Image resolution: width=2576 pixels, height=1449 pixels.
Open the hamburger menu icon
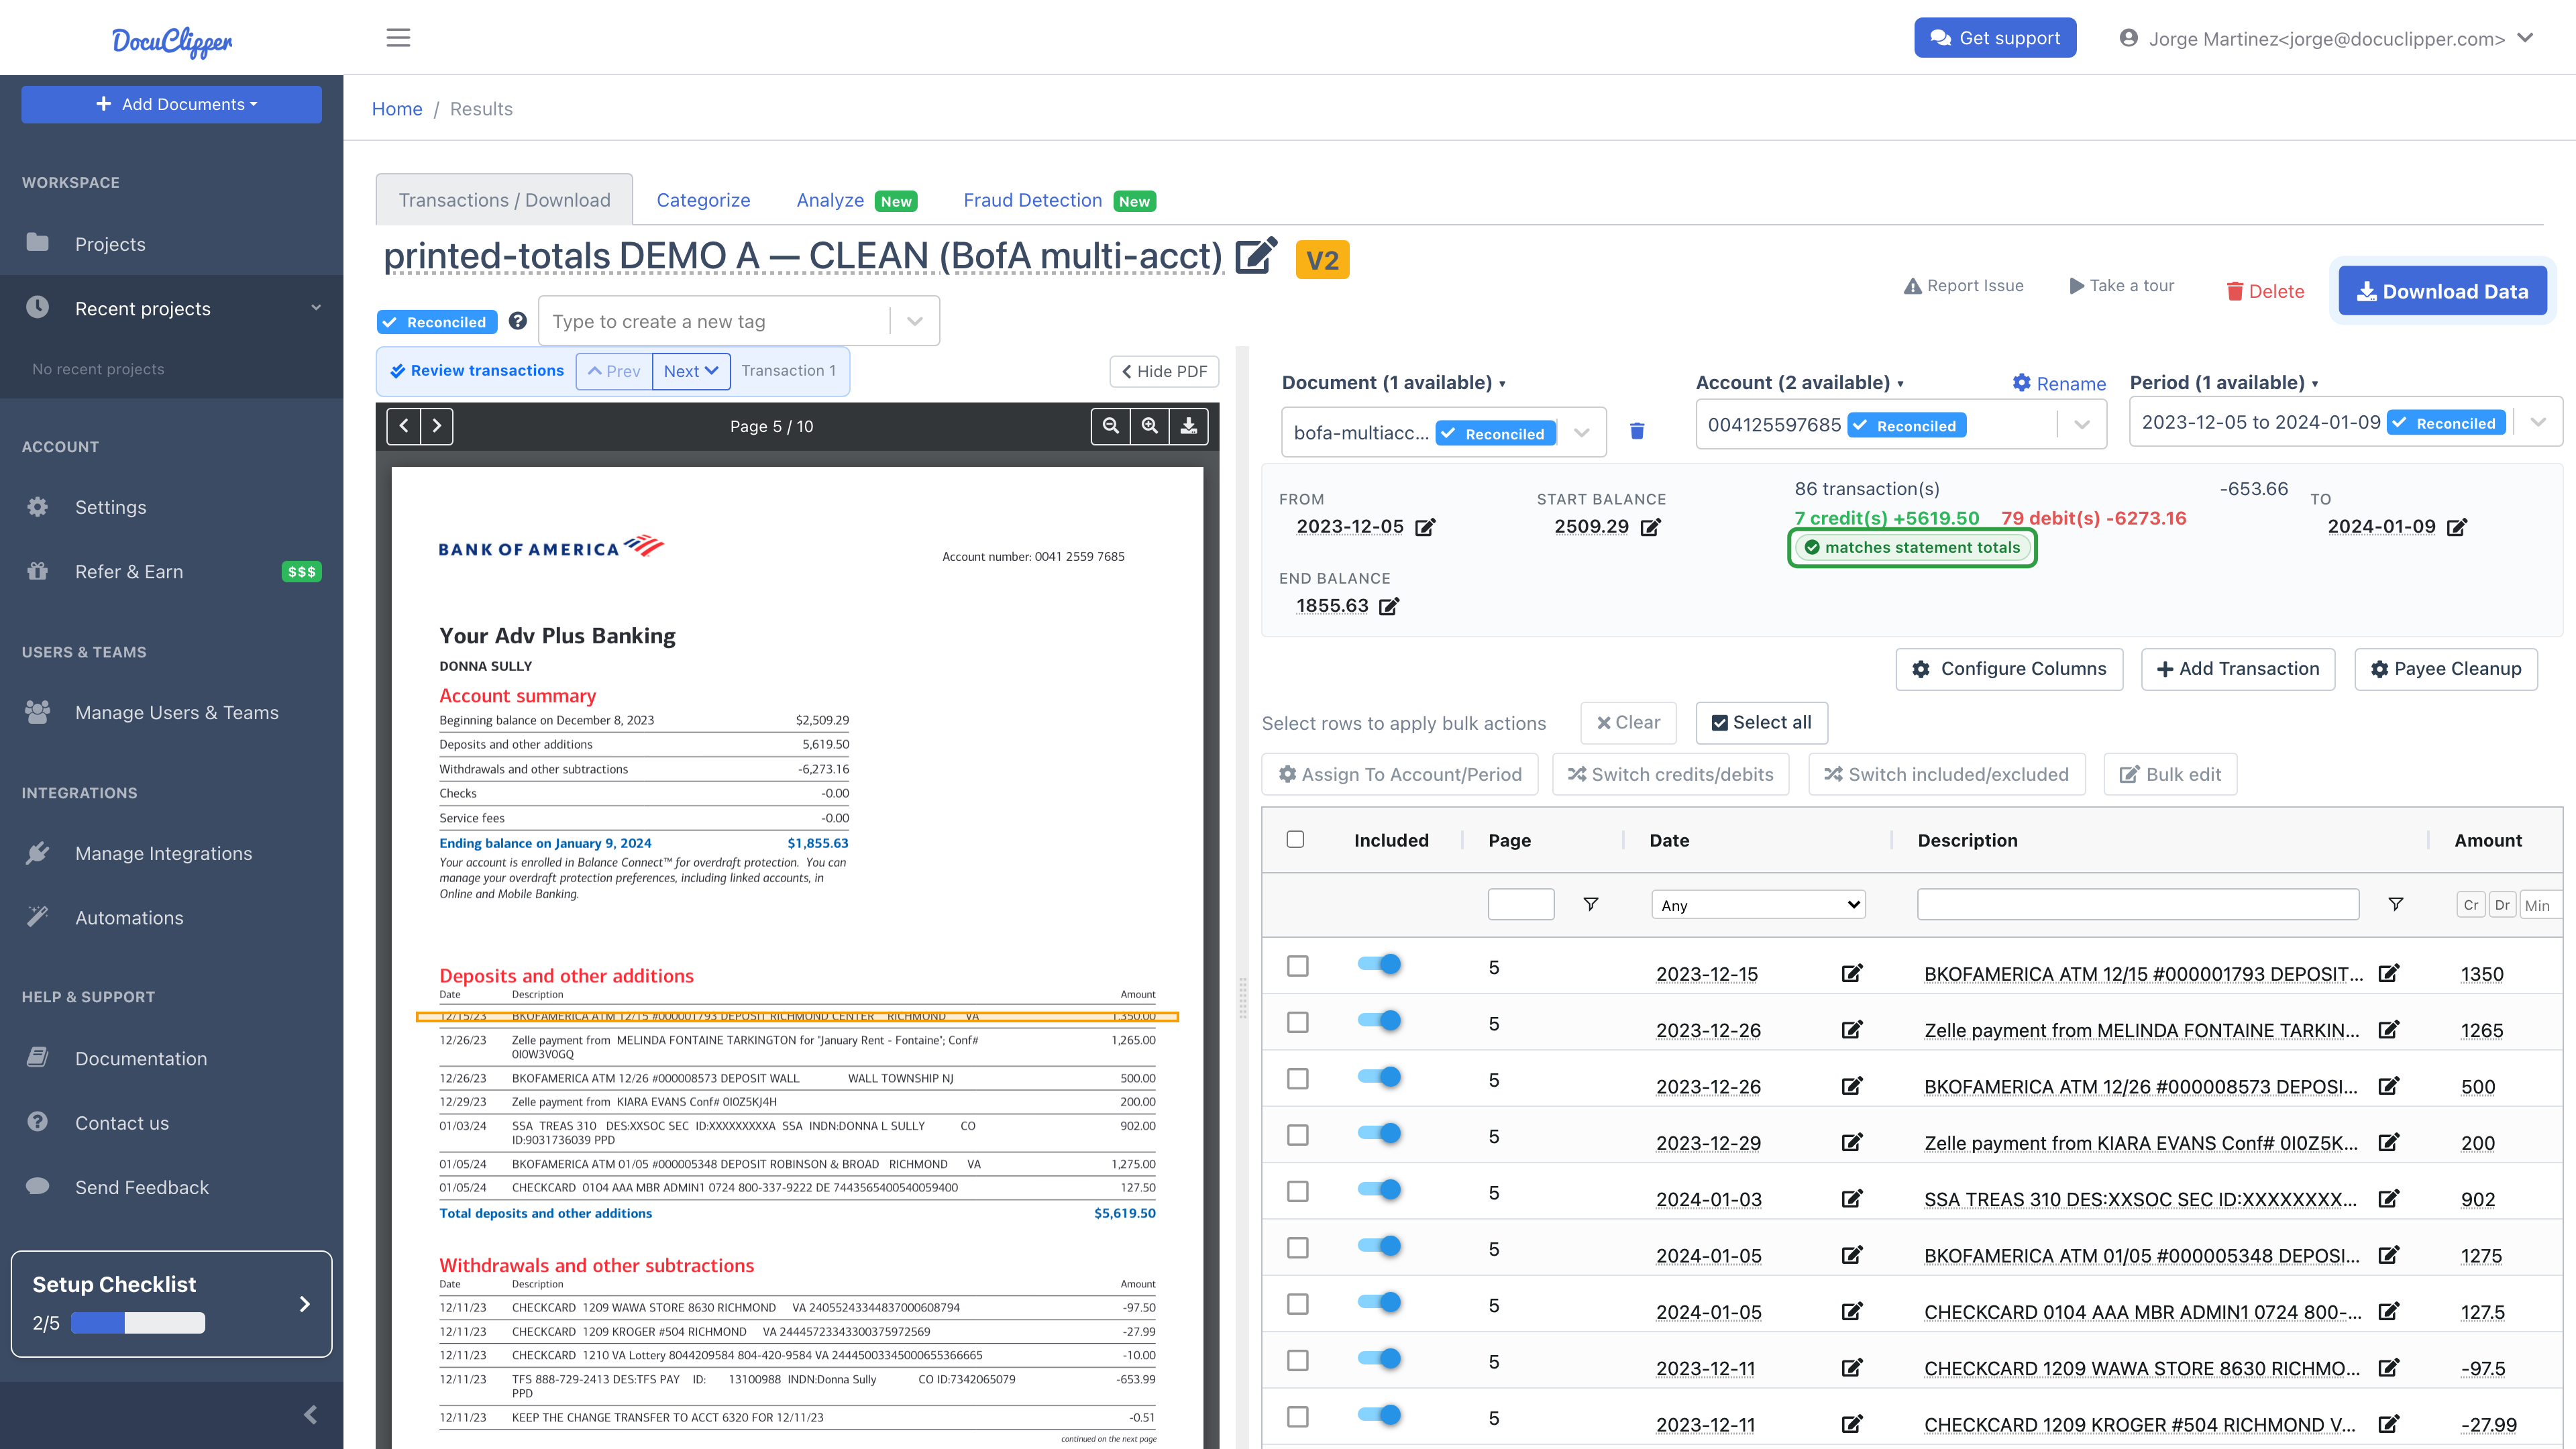(398, 38)
